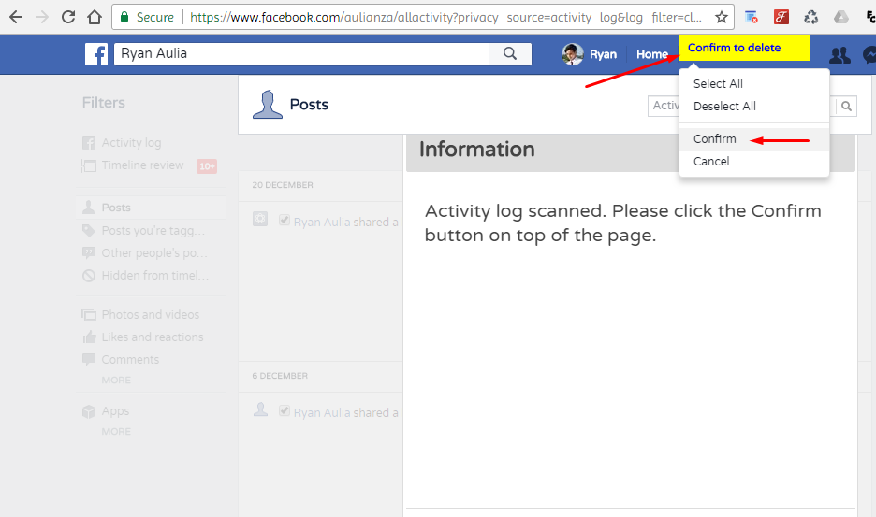Screen dimensions: 876x517
Task: Select the Posts filter
Action: (x=116, y=208)
